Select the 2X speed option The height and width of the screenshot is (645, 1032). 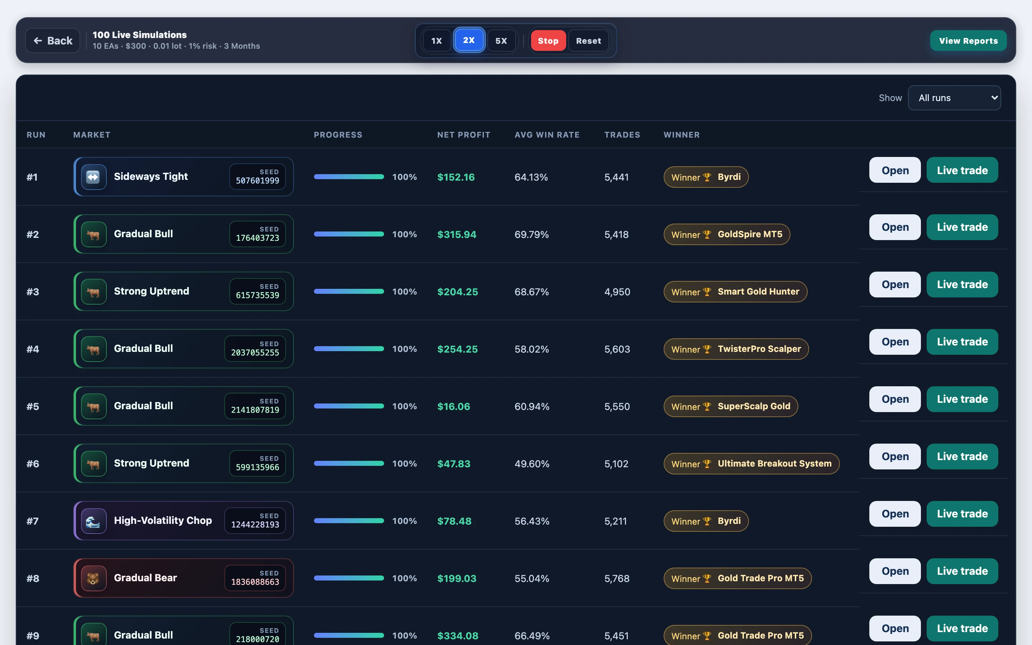click(x=469, y=40)
